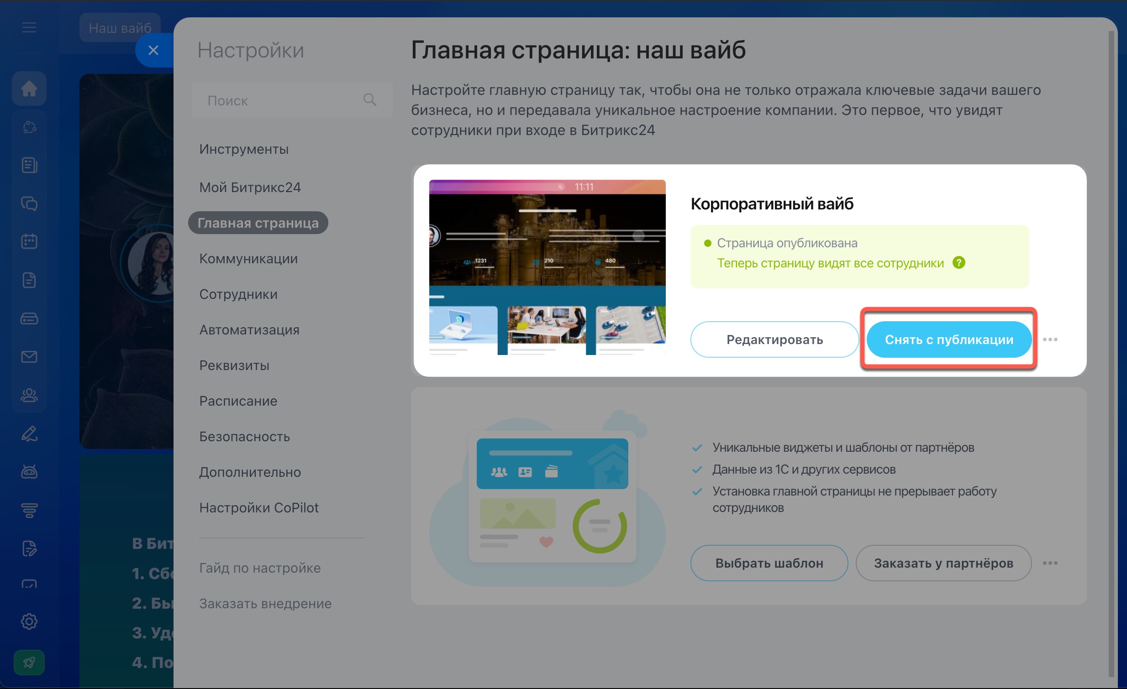Open more options next to Снять с публикации
Viewport: 1127px width, 689px height.
(1050, 339)
